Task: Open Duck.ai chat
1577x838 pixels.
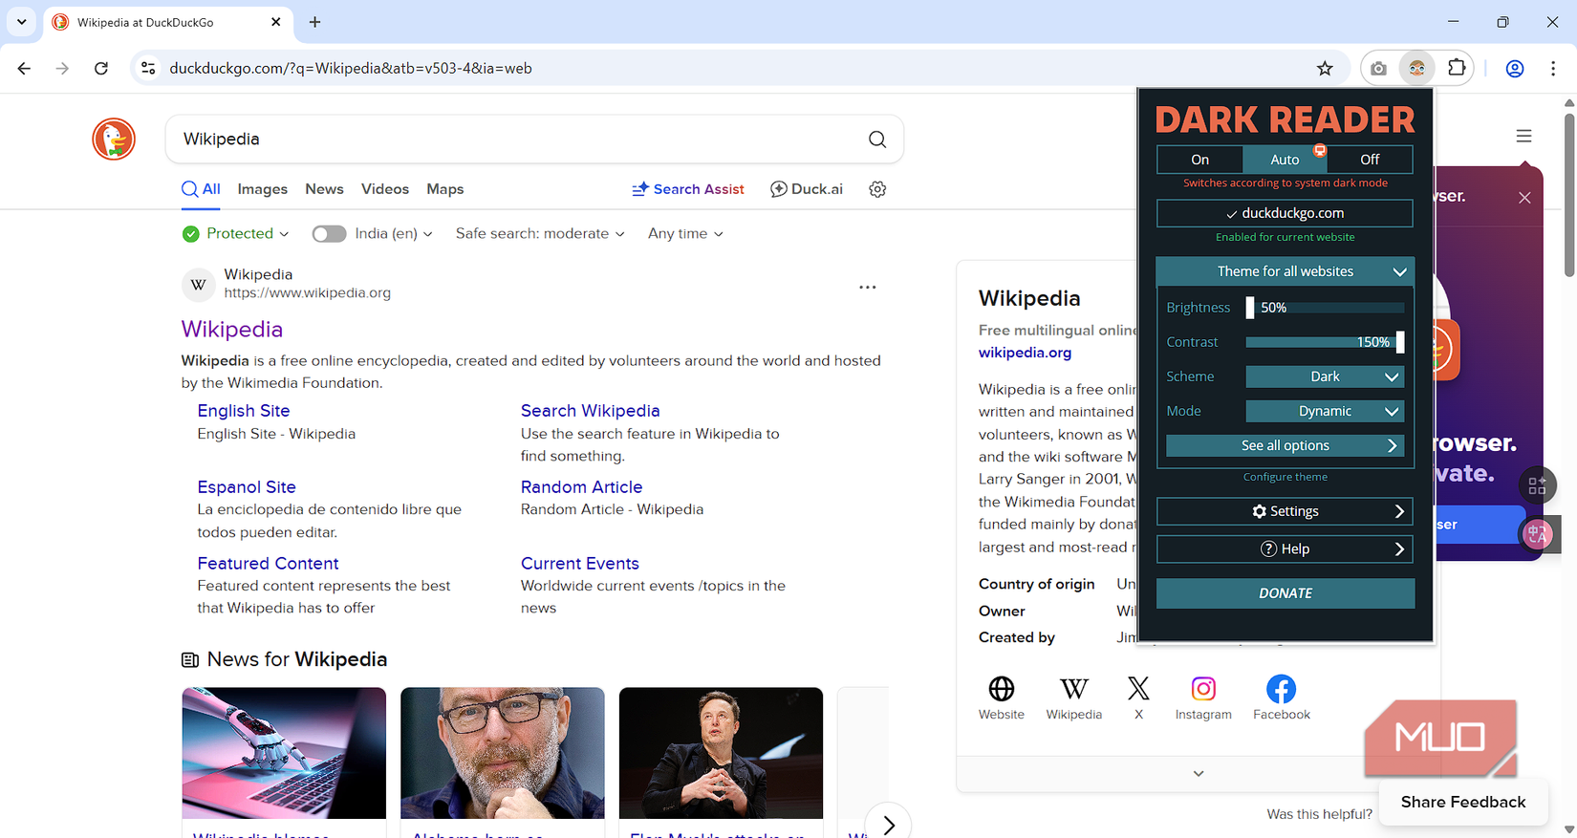Action: tap(807, 189)
